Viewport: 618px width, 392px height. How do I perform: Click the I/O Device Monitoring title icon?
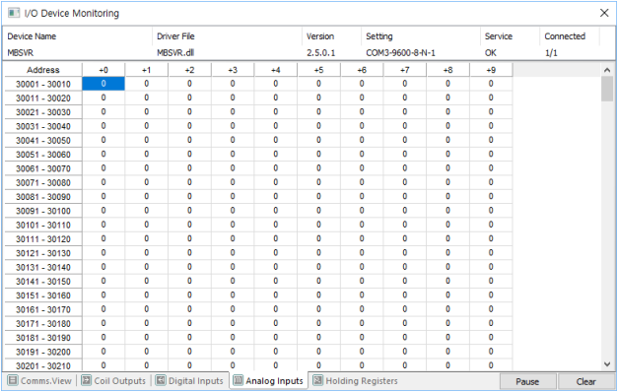click(14, 13)
